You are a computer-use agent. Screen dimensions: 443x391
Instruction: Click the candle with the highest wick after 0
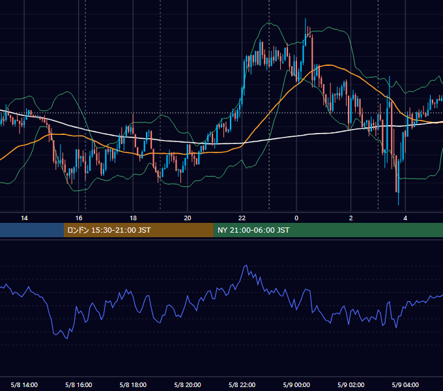[x=306, y=32]
